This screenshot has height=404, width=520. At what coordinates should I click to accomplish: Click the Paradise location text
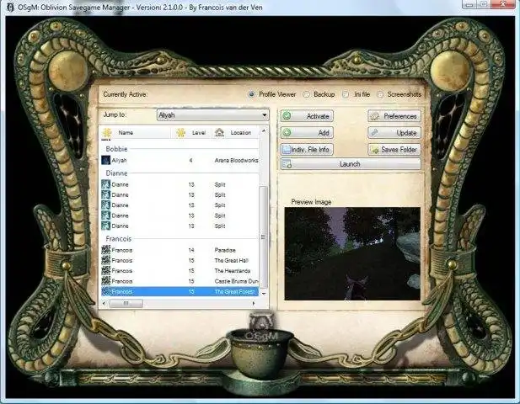[225, 250]
